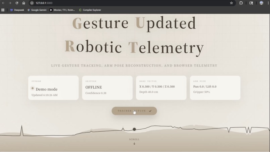This screenshot has width=270, height=152.
Task: View site information icon in address bar
Action: coord(32,3)
